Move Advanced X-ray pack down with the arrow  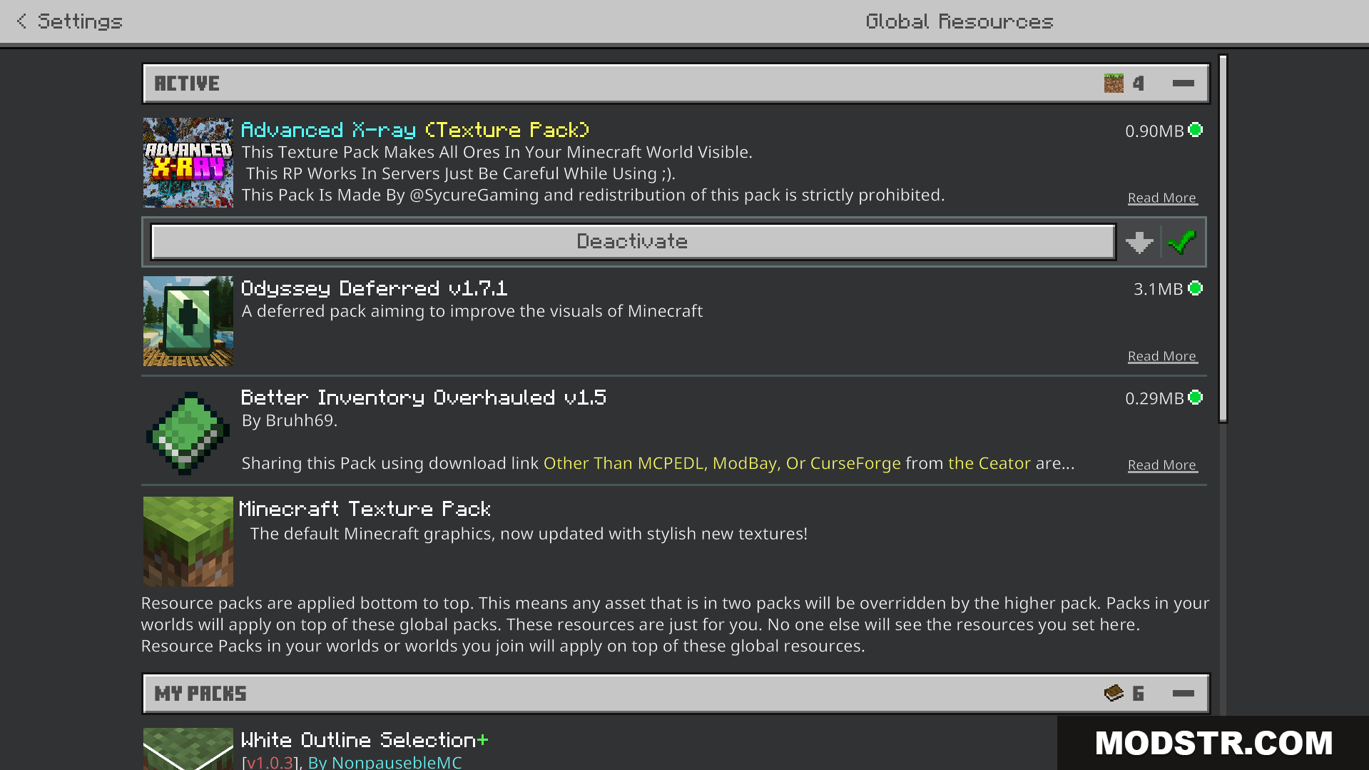1139,243
